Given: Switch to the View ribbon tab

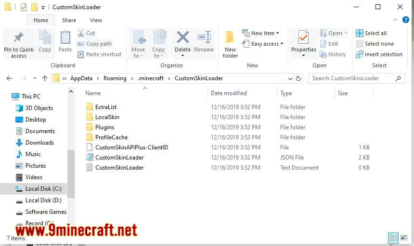Looking at the screenshot, I should 96,20.
